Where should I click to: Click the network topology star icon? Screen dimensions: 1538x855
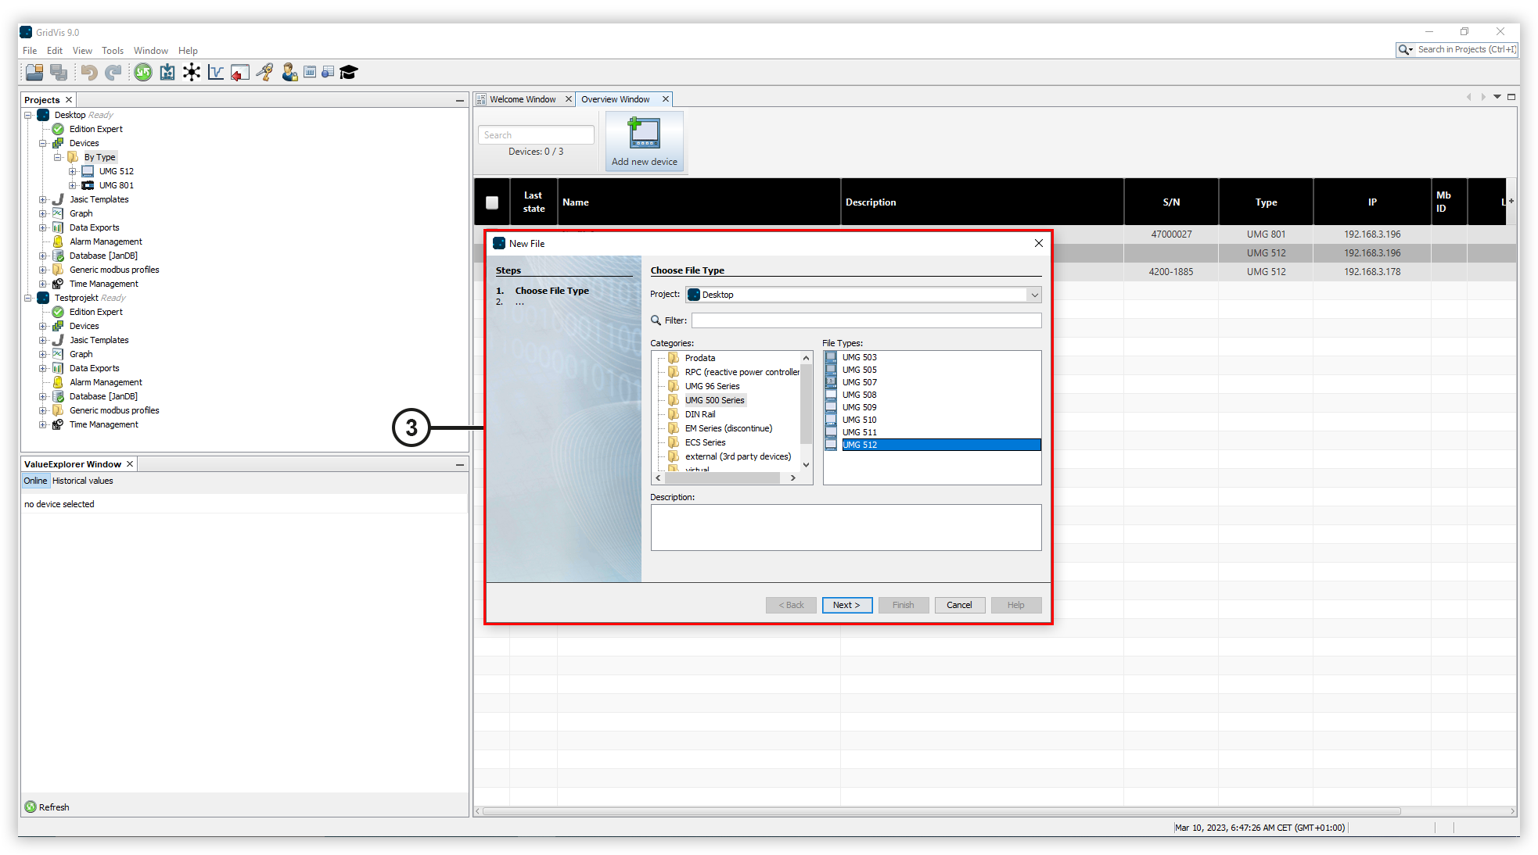tap(192, 73)
